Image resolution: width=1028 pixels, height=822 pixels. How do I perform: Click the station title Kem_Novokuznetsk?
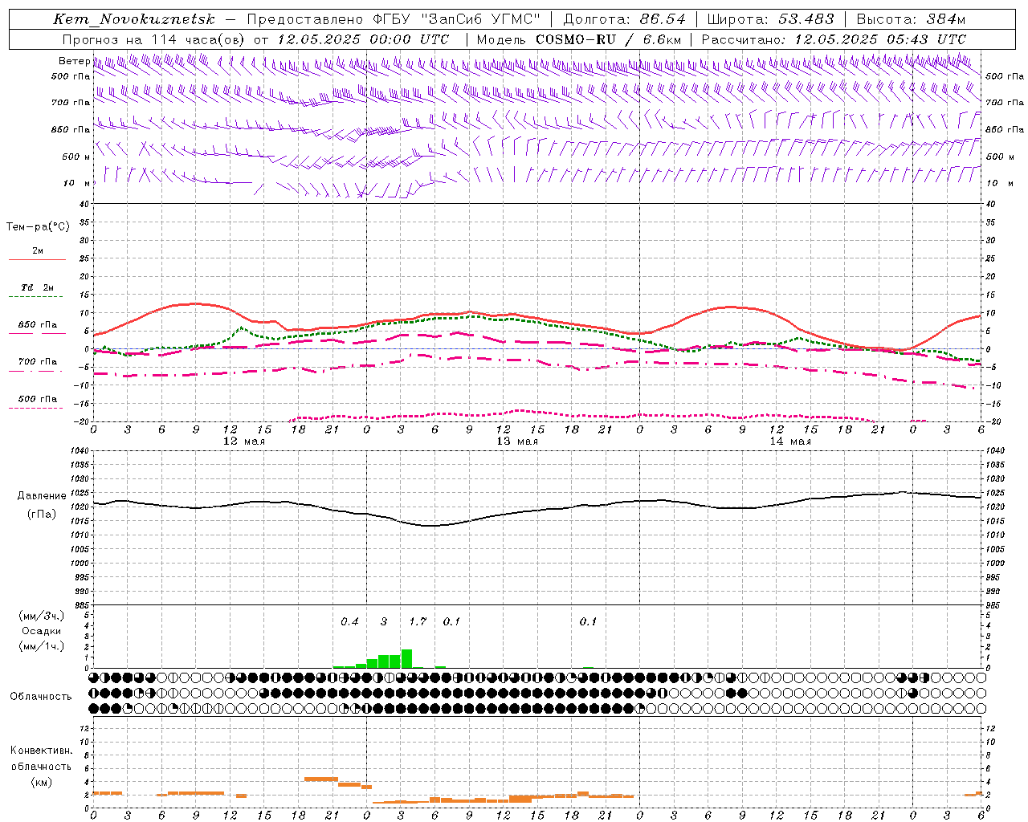[x=135, y=19]
